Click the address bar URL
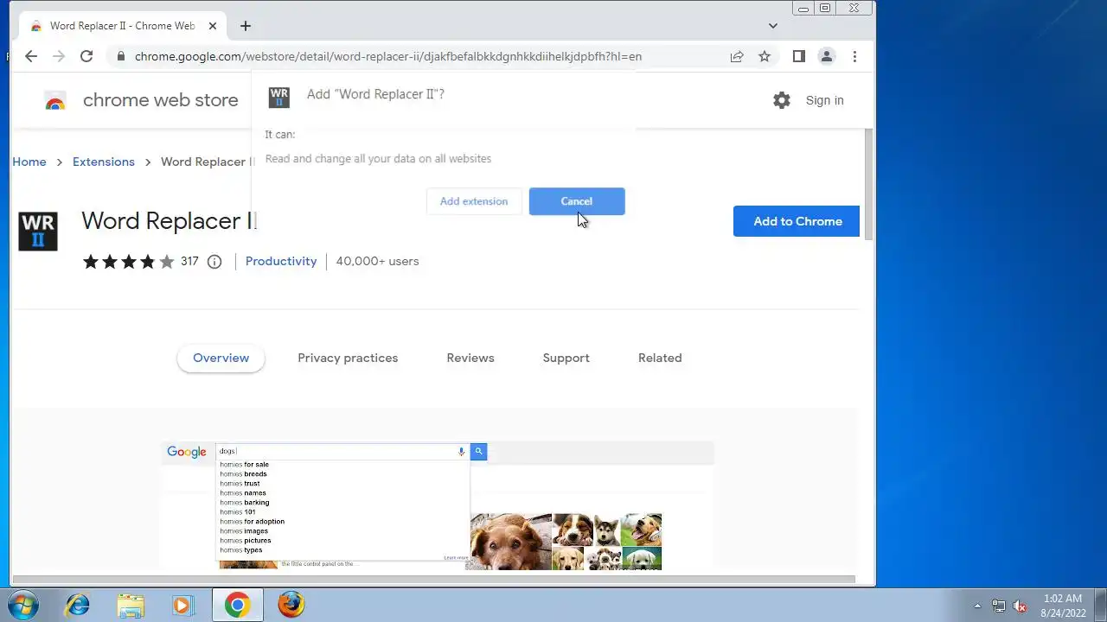The height and width of the screenshot is (622, 1107). [388, 56]
